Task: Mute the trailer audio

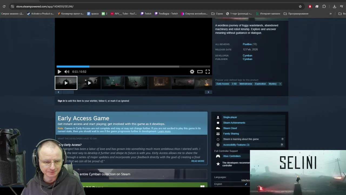Action: tap(67, 71)
